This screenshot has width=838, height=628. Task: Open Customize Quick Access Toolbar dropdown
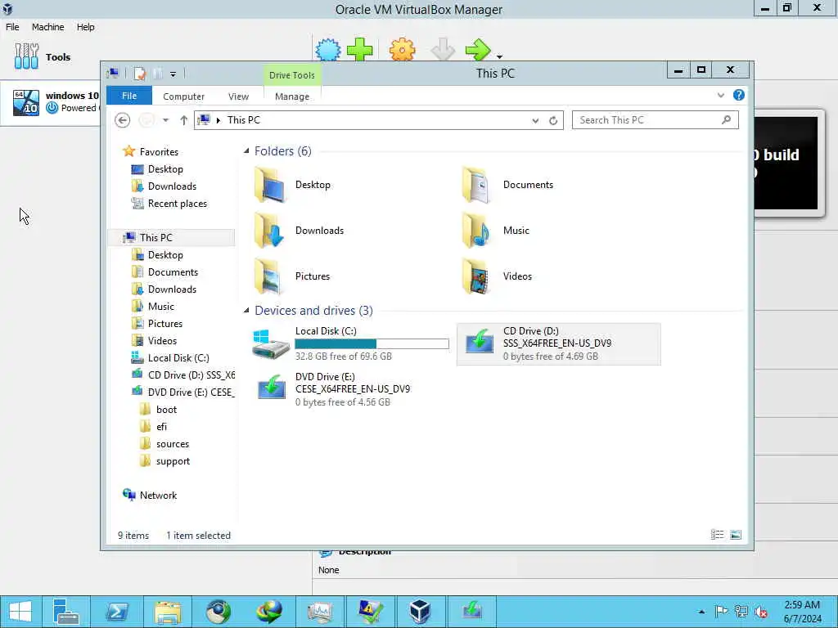(173, 74)
